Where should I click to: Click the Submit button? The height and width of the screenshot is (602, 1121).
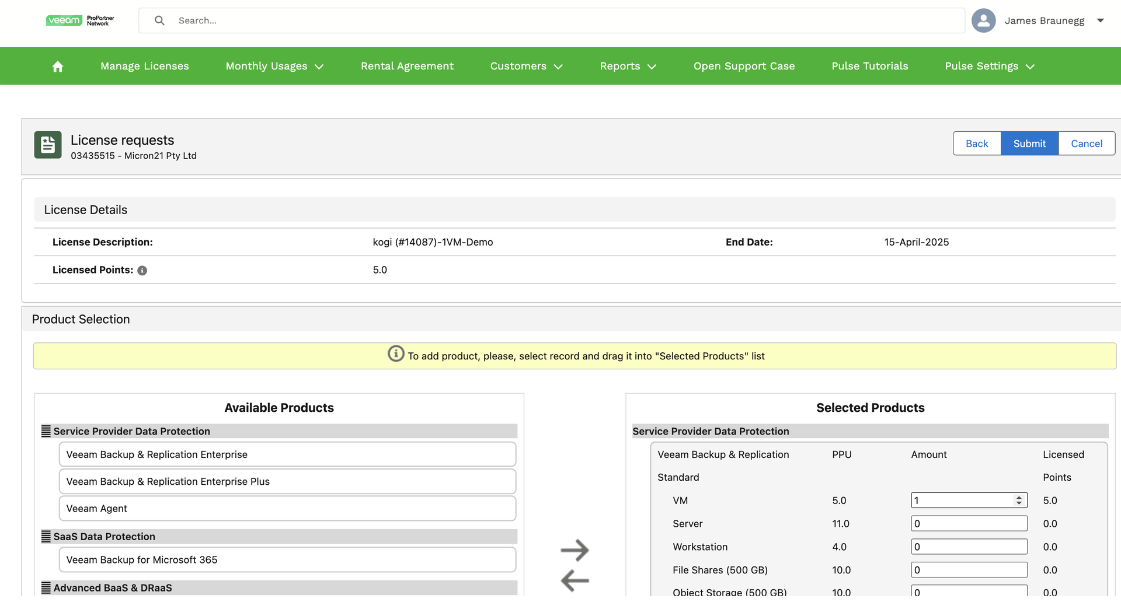[1029, 143]
